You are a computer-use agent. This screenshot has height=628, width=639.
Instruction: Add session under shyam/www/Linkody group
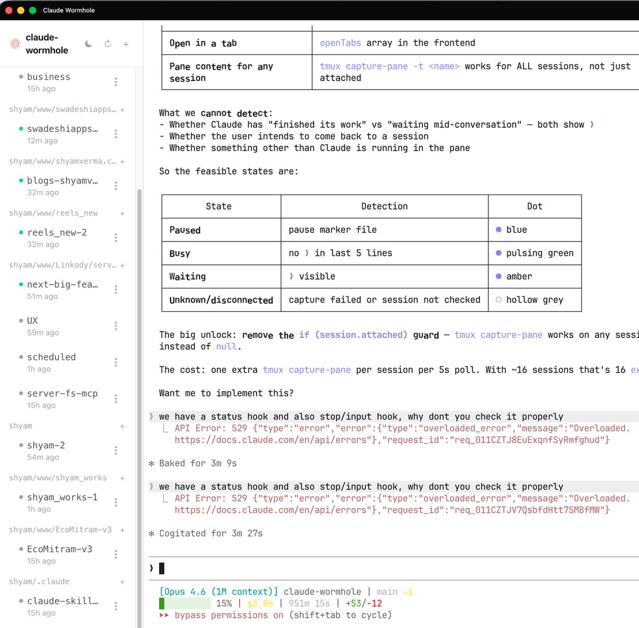[122, 265]
